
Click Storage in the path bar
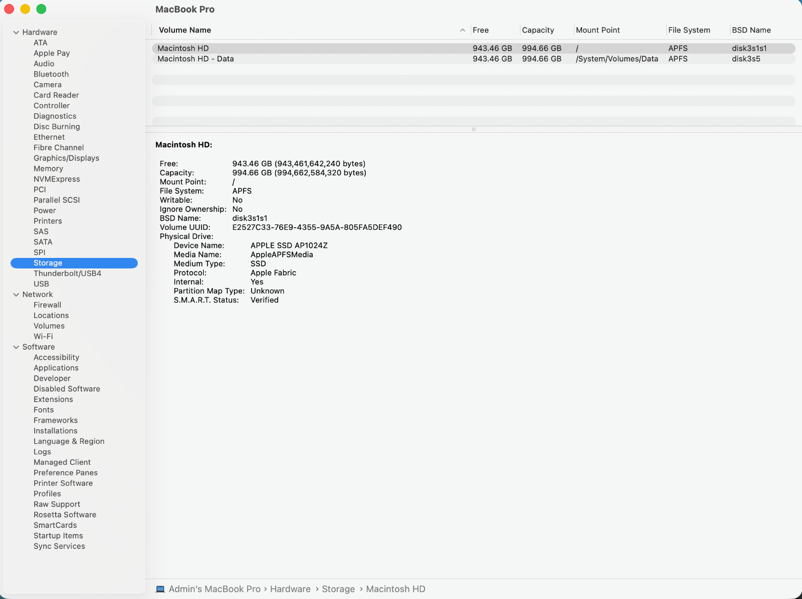pos(338,589)
